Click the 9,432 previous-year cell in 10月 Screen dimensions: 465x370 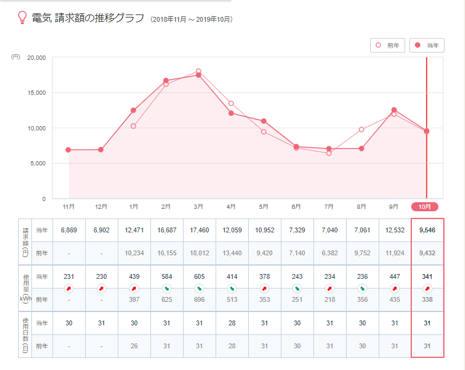428,253
